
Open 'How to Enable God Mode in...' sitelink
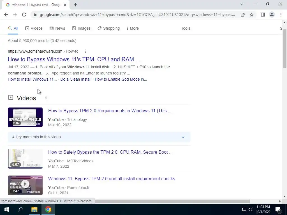[x=121, y=79]
